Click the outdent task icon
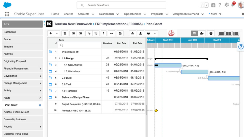Image resolution: width=244 pixels, height=137 pixels. (73, 33)
